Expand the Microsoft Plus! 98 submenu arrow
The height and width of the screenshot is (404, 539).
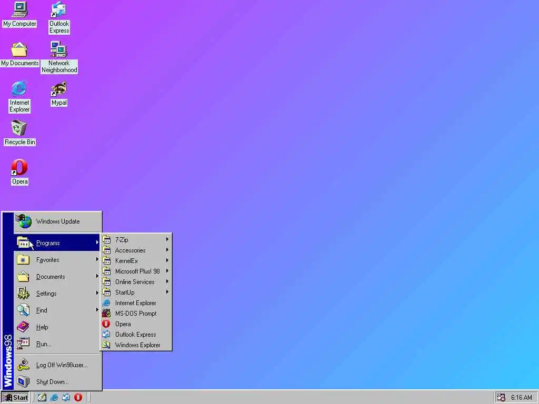pyautogui.click(x=167, y=271)
